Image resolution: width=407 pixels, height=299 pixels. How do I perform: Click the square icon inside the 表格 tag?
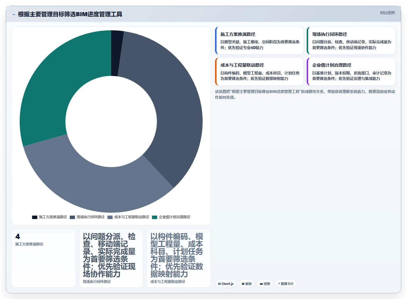(243, 284)
